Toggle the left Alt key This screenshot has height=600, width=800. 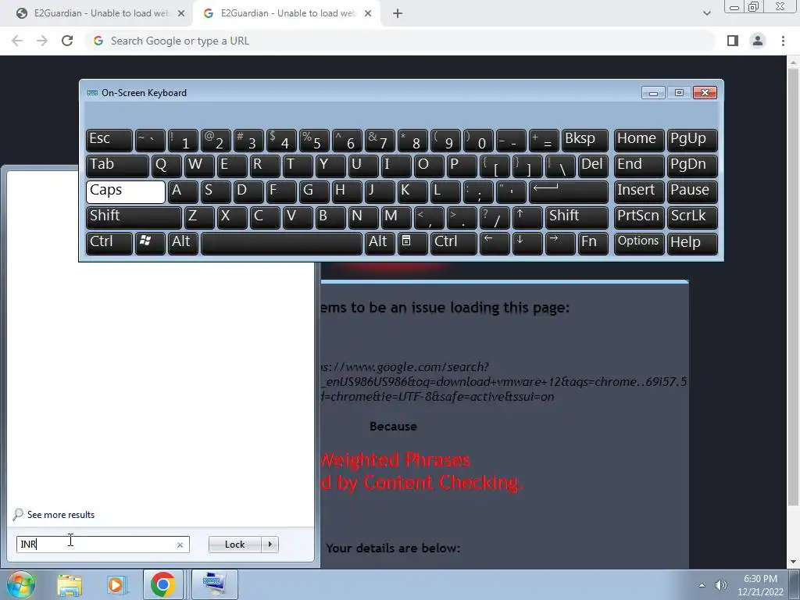click(x=183, y=243)
